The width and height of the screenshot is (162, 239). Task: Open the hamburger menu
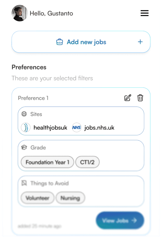click(144, 13)
